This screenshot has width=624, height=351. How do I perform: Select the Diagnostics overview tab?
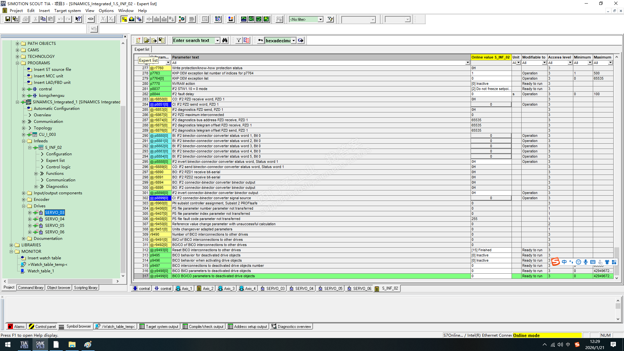[292, 327]
